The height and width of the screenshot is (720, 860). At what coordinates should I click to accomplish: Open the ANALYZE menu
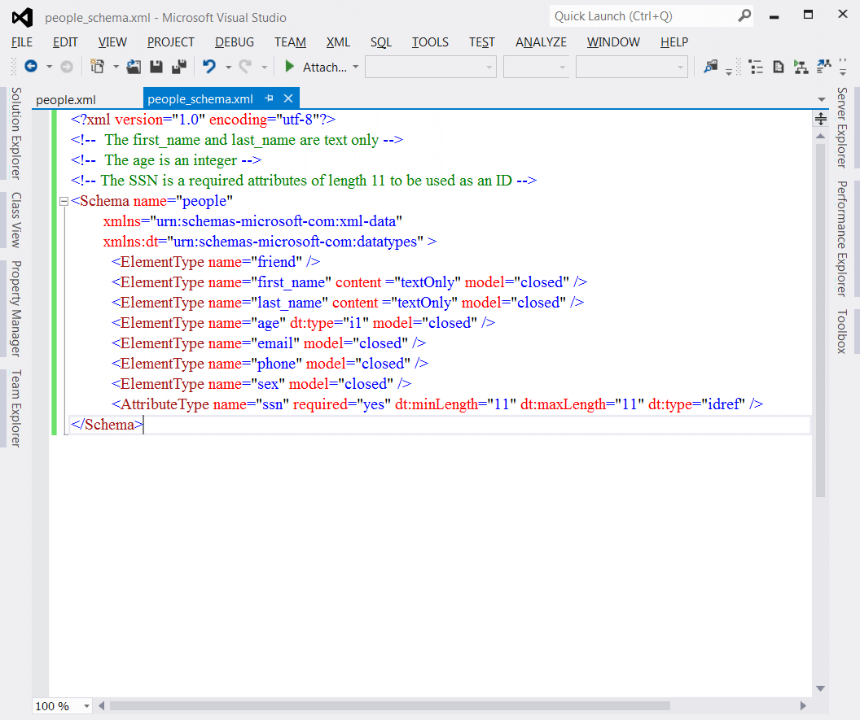pyautogui.click(x=541, y=42)
